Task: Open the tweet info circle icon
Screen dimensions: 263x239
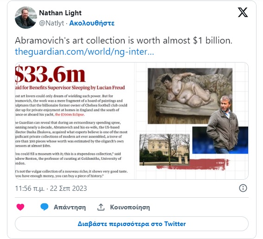Action: pos(243,188)
